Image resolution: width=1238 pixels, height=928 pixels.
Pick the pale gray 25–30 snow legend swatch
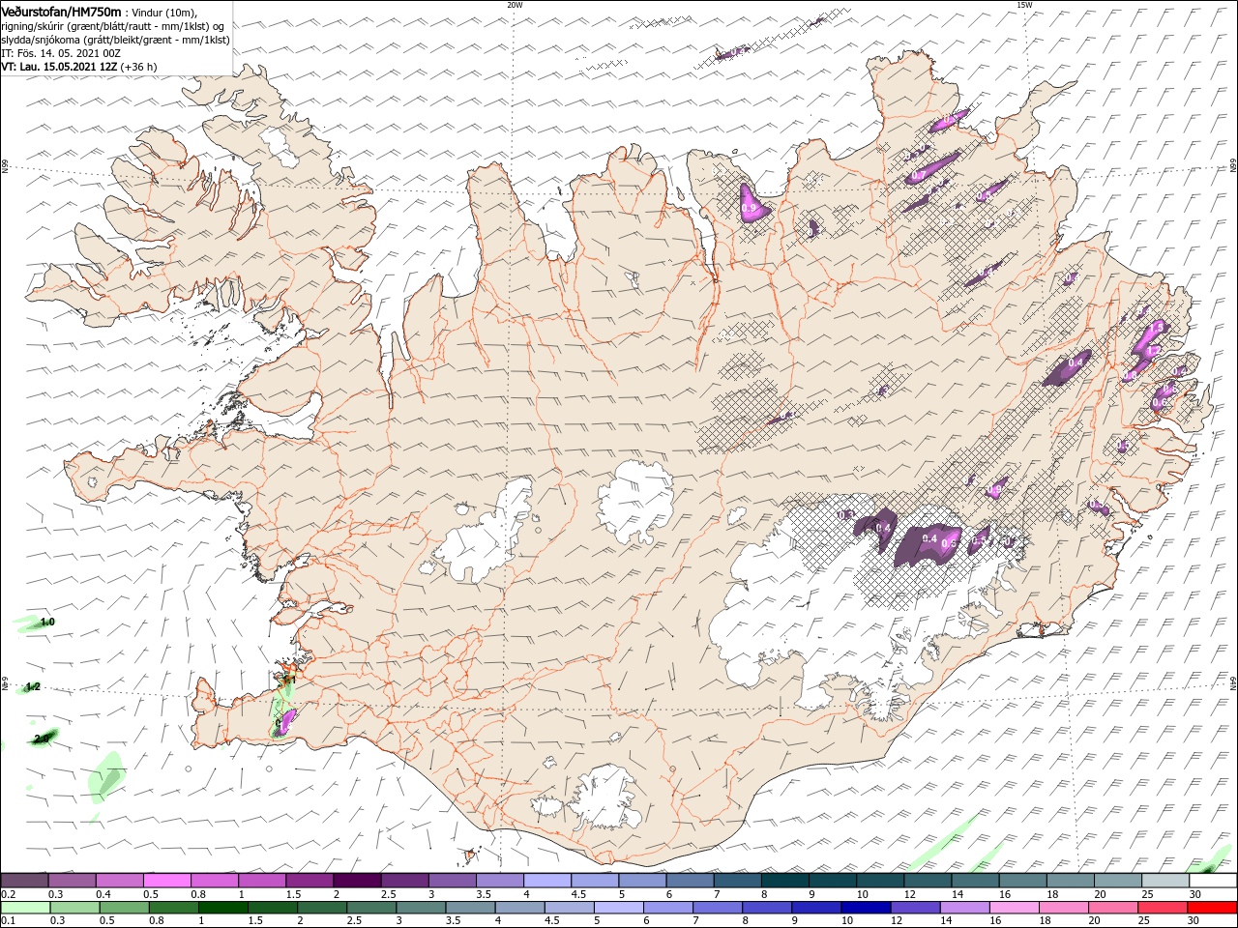1164,881
